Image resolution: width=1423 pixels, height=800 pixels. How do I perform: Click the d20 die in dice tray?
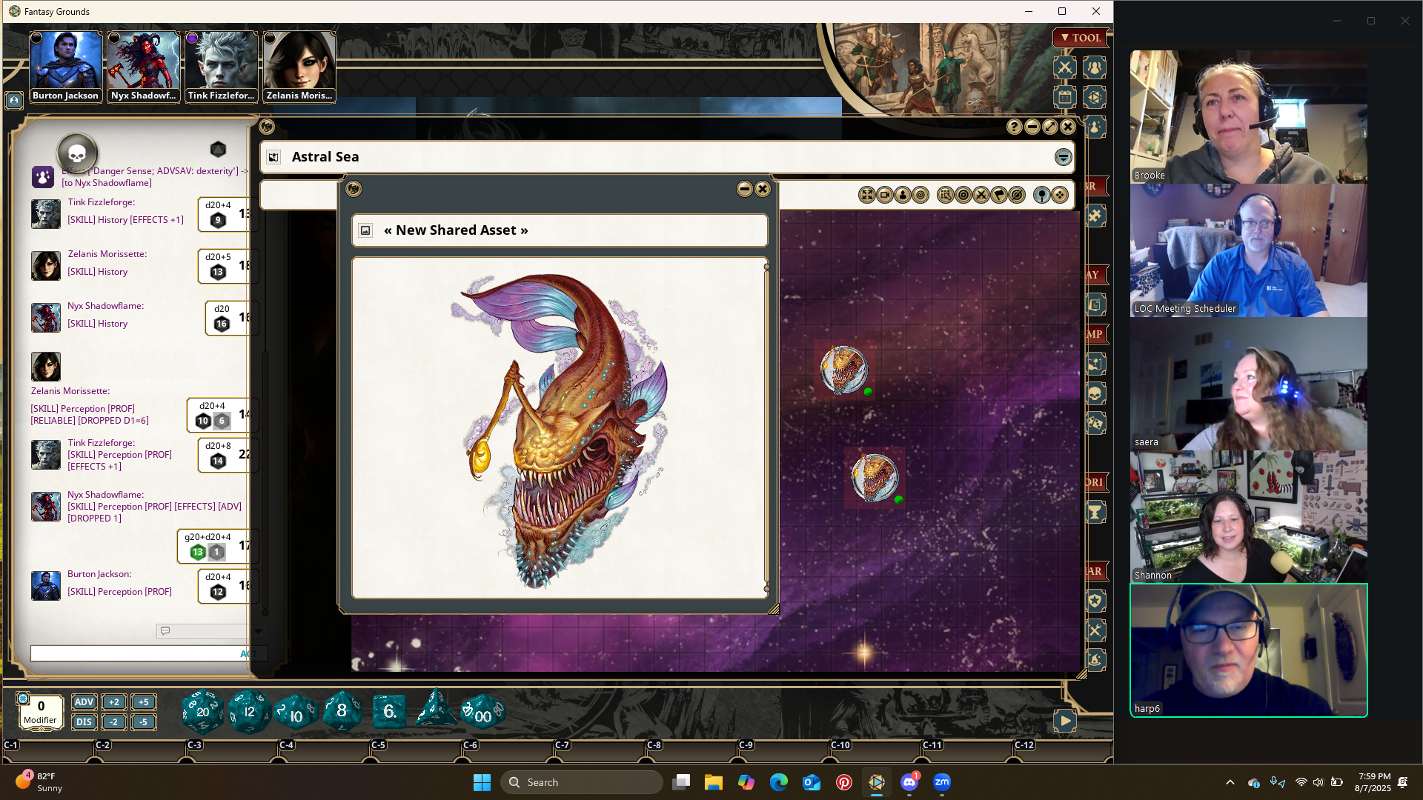tap(202, 712)
